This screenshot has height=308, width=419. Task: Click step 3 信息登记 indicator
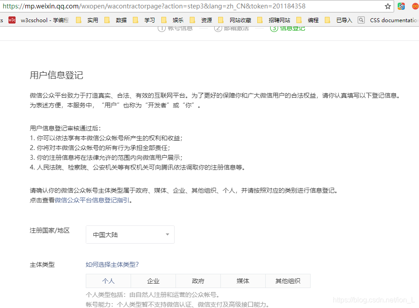[287, 28]
